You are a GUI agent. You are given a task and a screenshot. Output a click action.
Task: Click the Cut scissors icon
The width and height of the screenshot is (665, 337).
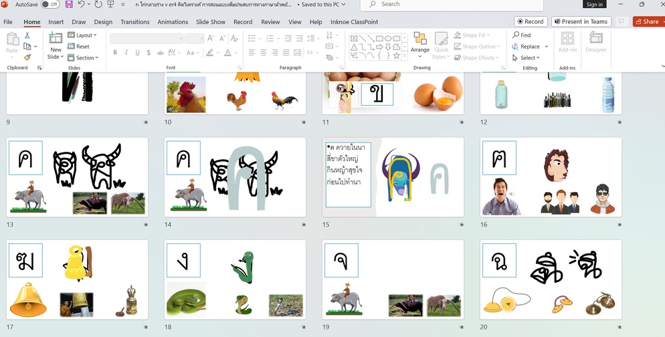point(27,35)
